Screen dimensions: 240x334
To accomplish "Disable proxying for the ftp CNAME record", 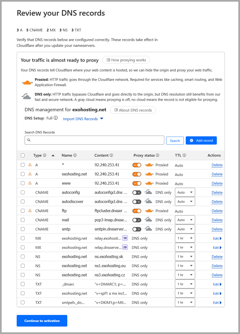I will (x=137, y=211).
